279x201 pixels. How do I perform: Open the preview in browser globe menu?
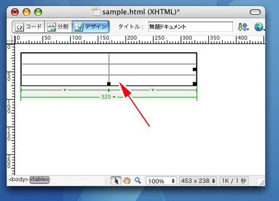click(x=259, y=27)
